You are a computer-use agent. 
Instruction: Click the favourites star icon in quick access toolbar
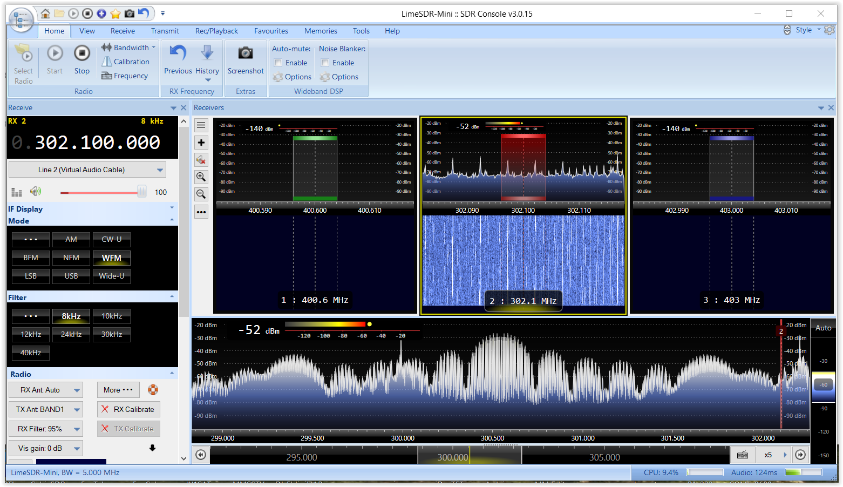click(115, 13)
